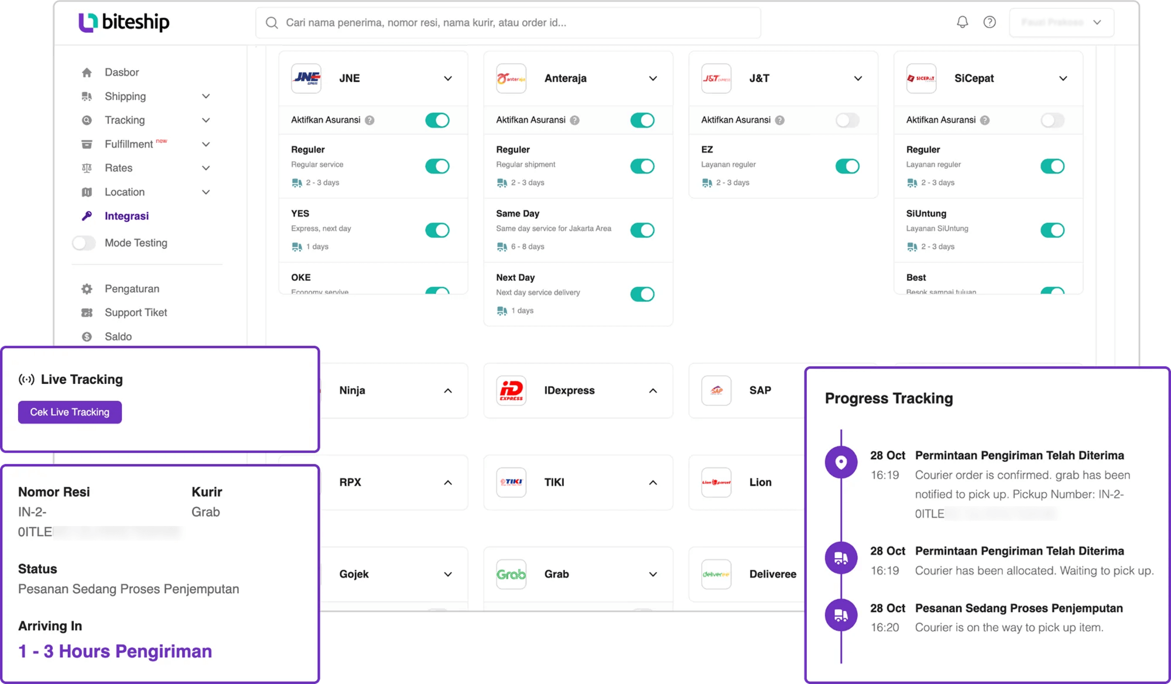Expand the Ninja card chevron
The width and height of the screenshot is (1171, 684).
pos(448,391)
